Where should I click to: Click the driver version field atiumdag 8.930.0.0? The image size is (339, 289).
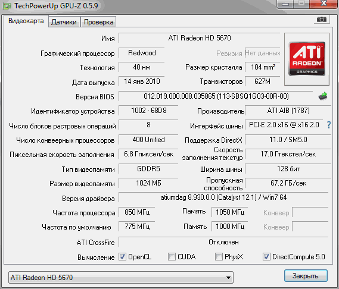[x=223, y=197]
